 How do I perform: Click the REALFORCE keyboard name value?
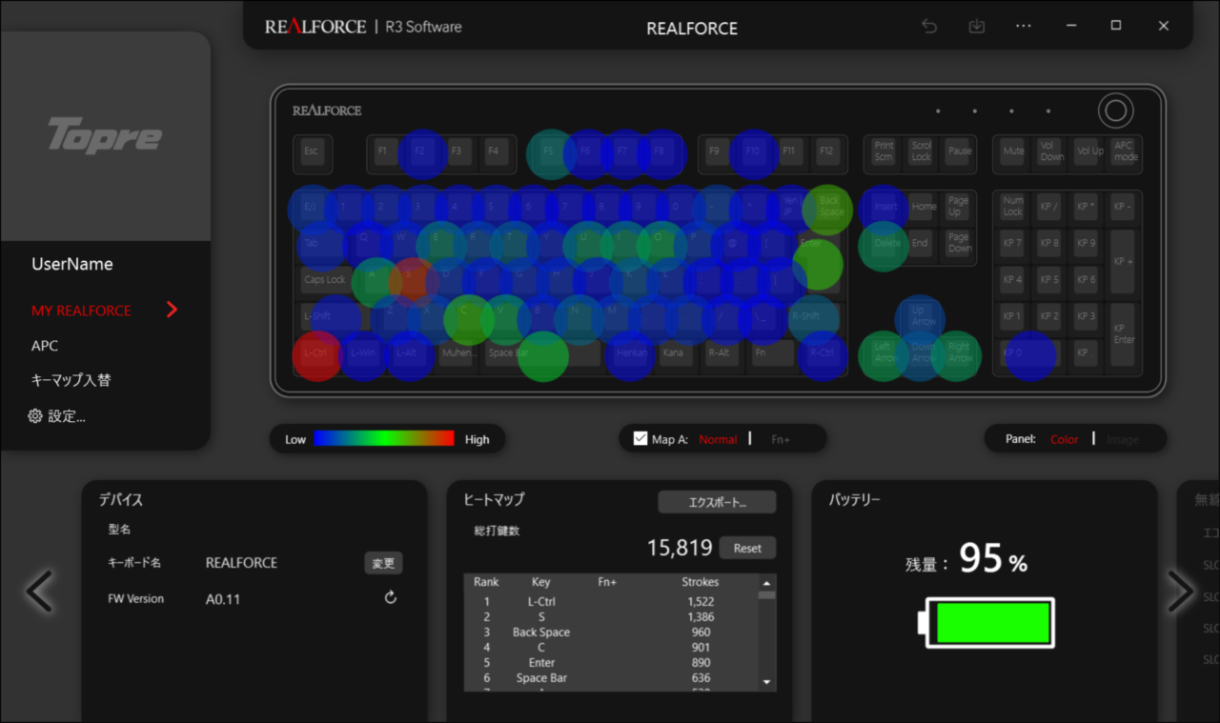pos(241,563)
